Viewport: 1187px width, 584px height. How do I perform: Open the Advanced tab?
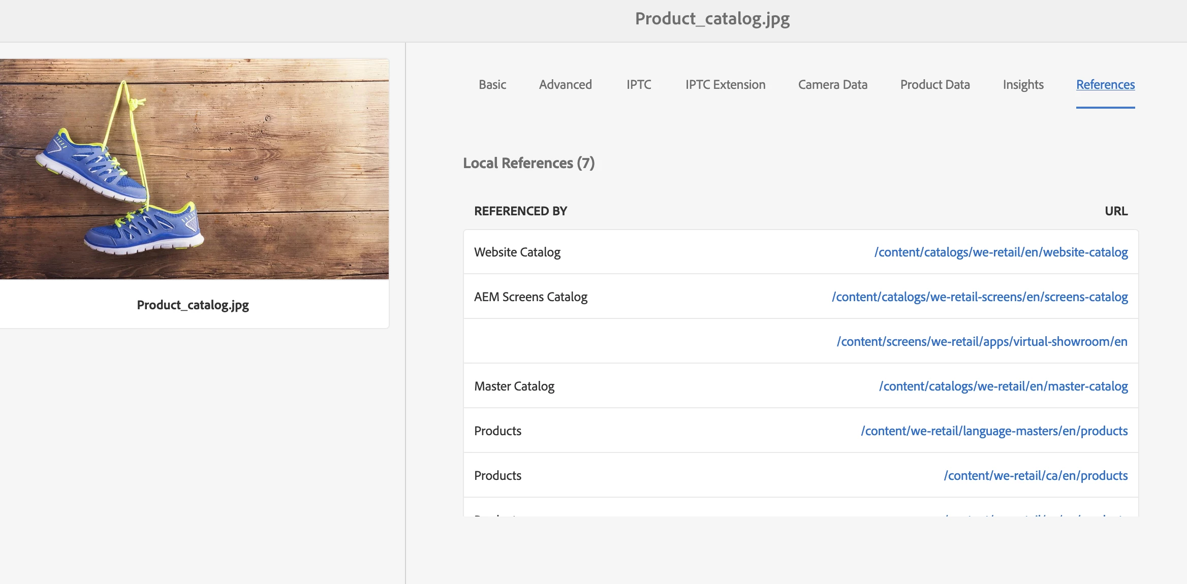[565, 85]
